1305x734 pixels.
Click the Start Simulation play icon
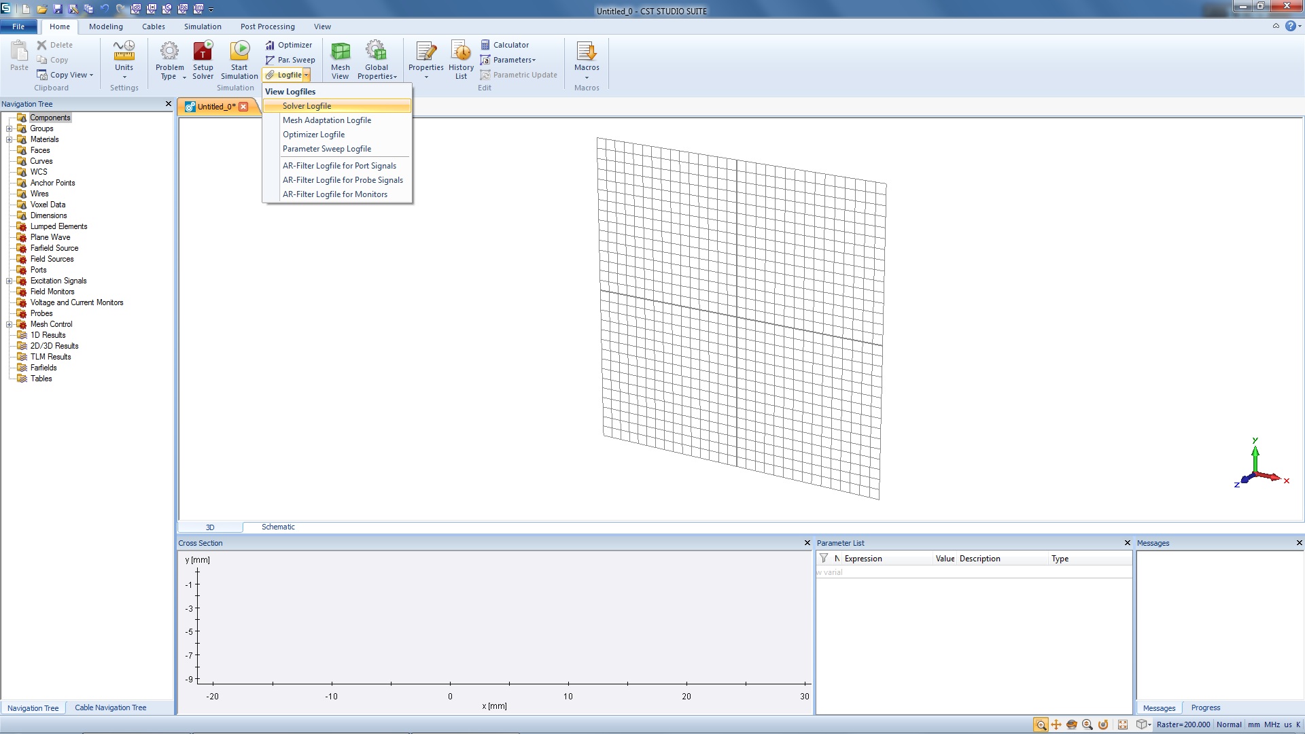[x=239, y=50]
